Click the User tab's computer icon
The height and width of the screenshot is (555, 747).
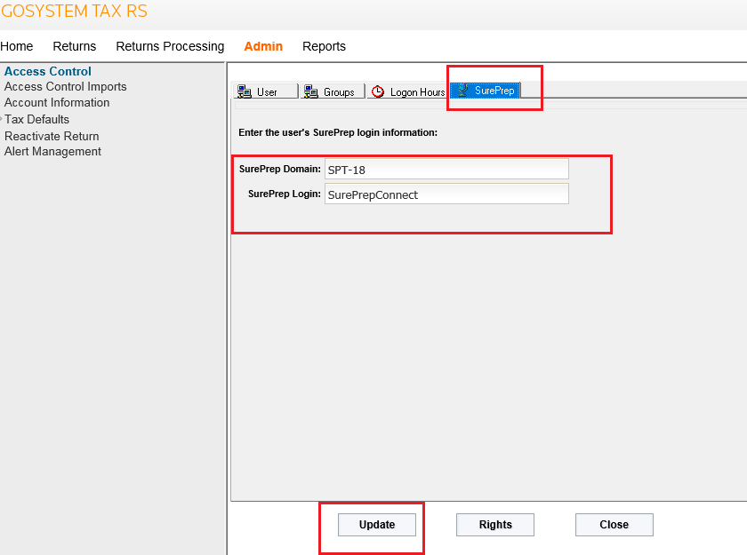(x=244, y=91)
